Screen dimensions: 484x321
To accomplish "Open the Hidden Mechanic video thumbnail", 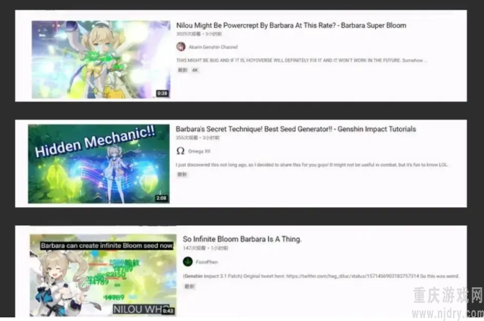I will 99,163.
